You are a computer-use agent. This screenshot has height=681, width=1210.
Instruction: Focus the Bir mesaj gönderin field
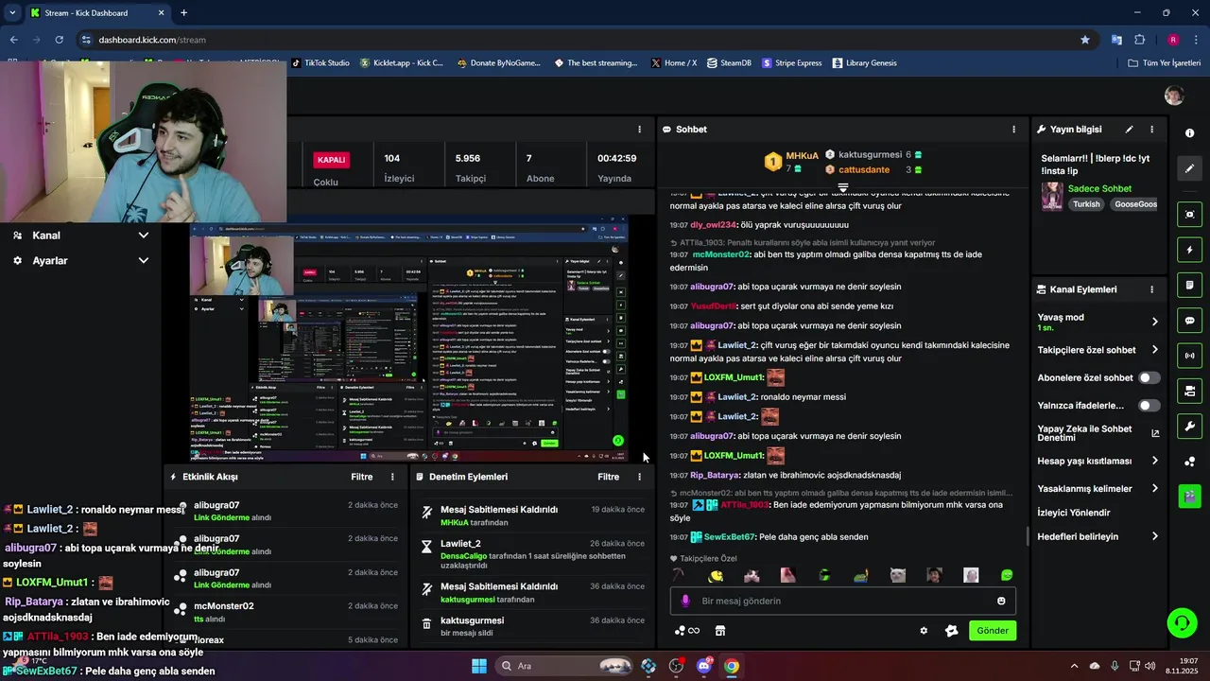843,601
